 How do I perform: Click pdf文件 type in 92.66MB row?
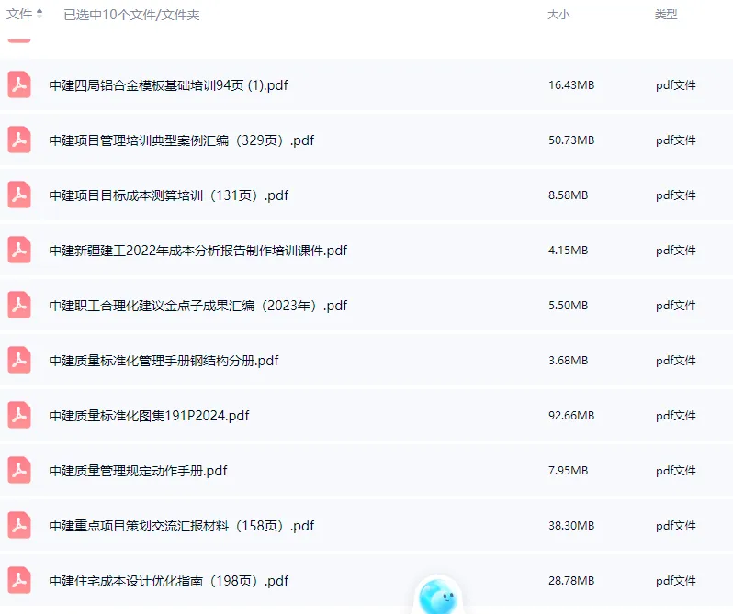(675, 416)
